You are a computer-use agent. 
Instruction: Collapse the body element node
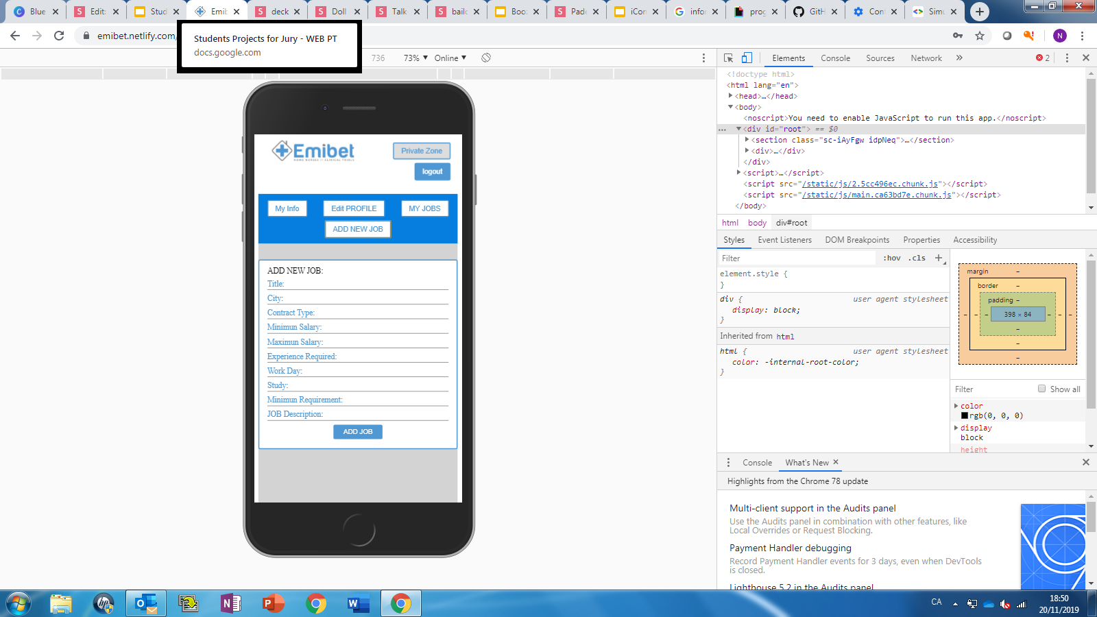coord(731,107)
